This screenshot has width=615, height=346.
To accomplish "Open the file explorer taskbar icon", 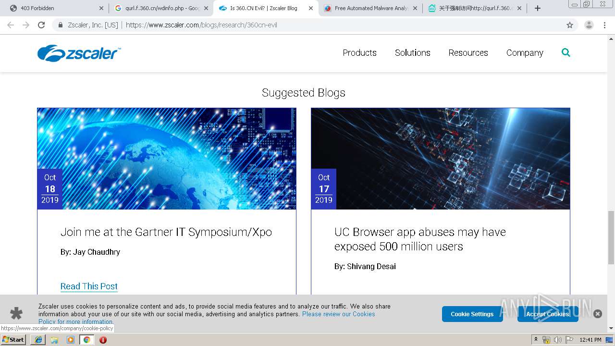I will [x=54, y=340].
